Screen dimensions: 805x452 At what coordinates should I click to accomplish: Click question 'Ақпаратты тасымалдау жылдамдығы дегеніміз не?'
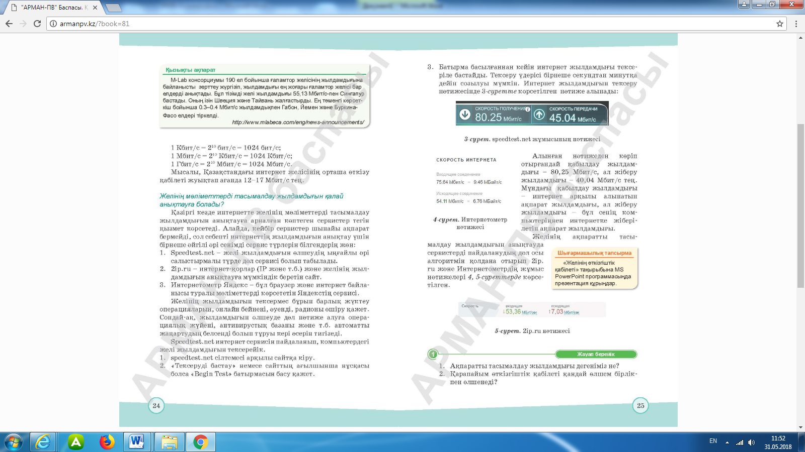point(535,366)
